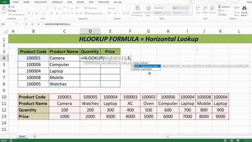
Task: Click the Increase Indent icon
Action: coord(81,13)
